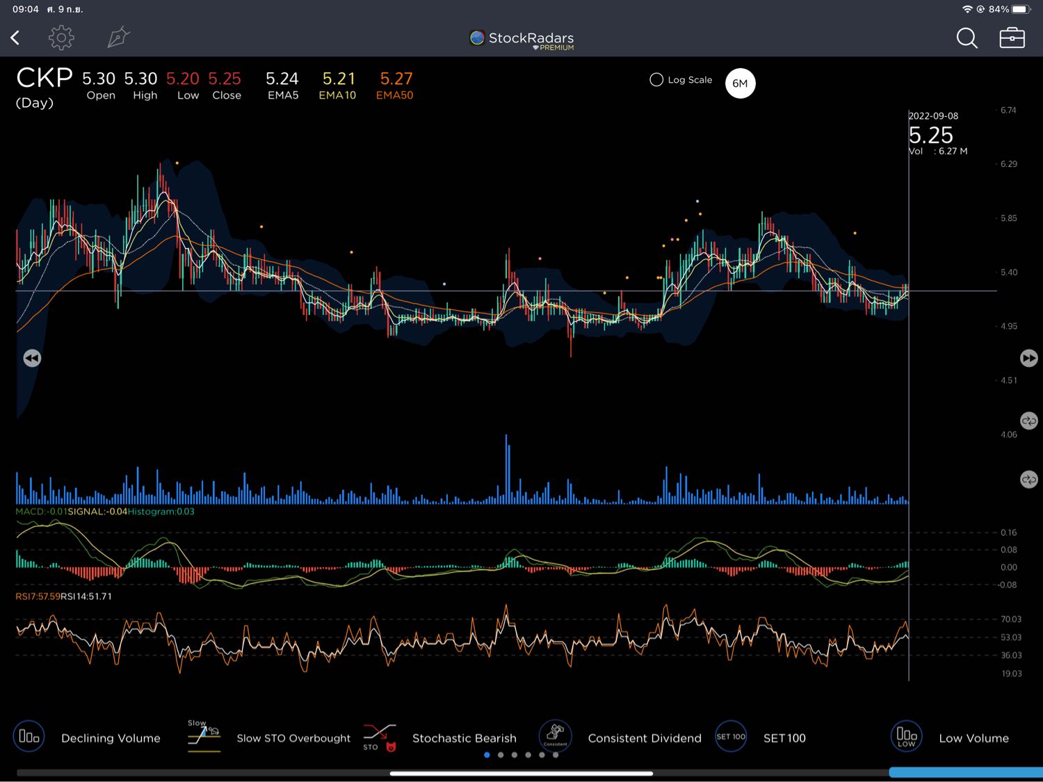Click the CKP stock symbol label

44,78
